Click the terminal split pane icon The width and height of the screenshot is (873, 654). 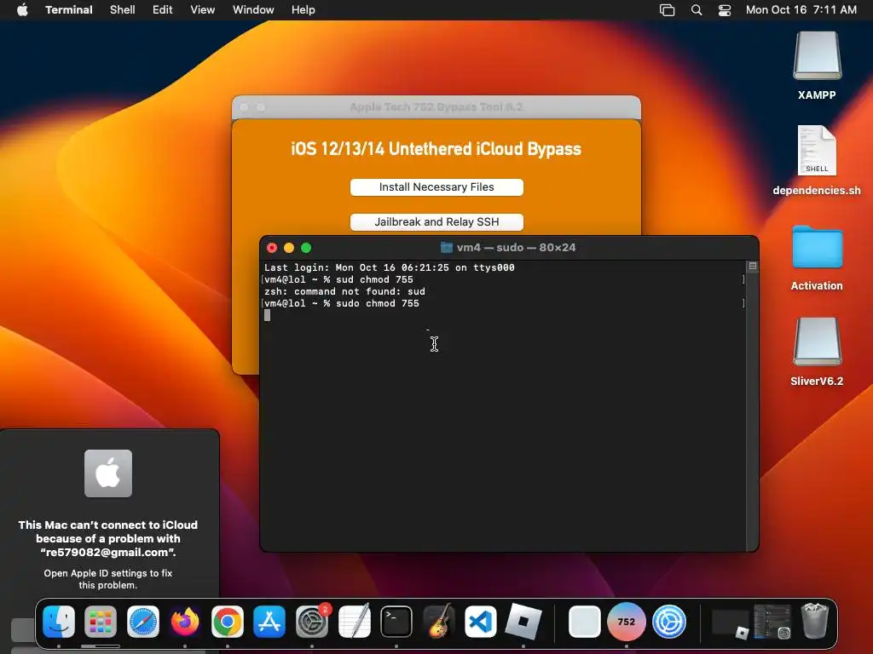point(753,267)
